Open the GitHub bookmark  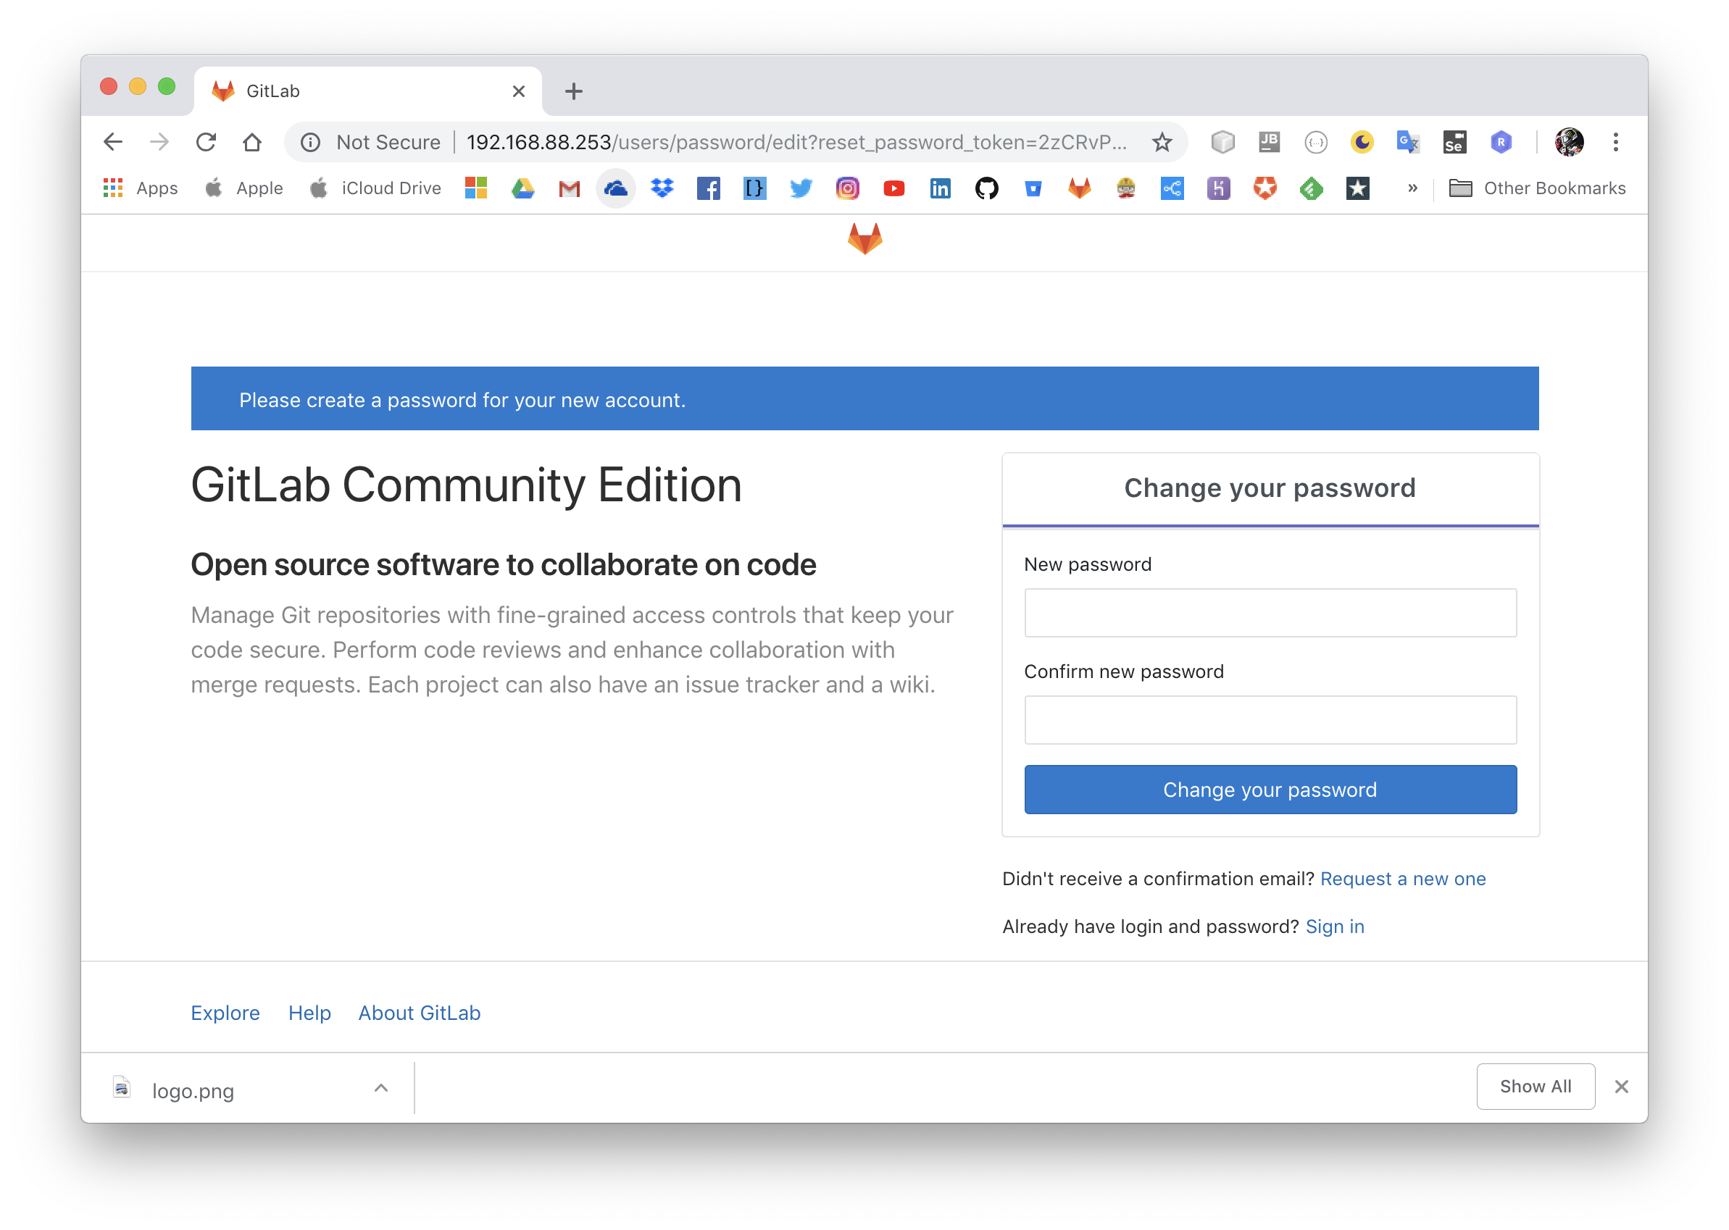coord(986,188)
